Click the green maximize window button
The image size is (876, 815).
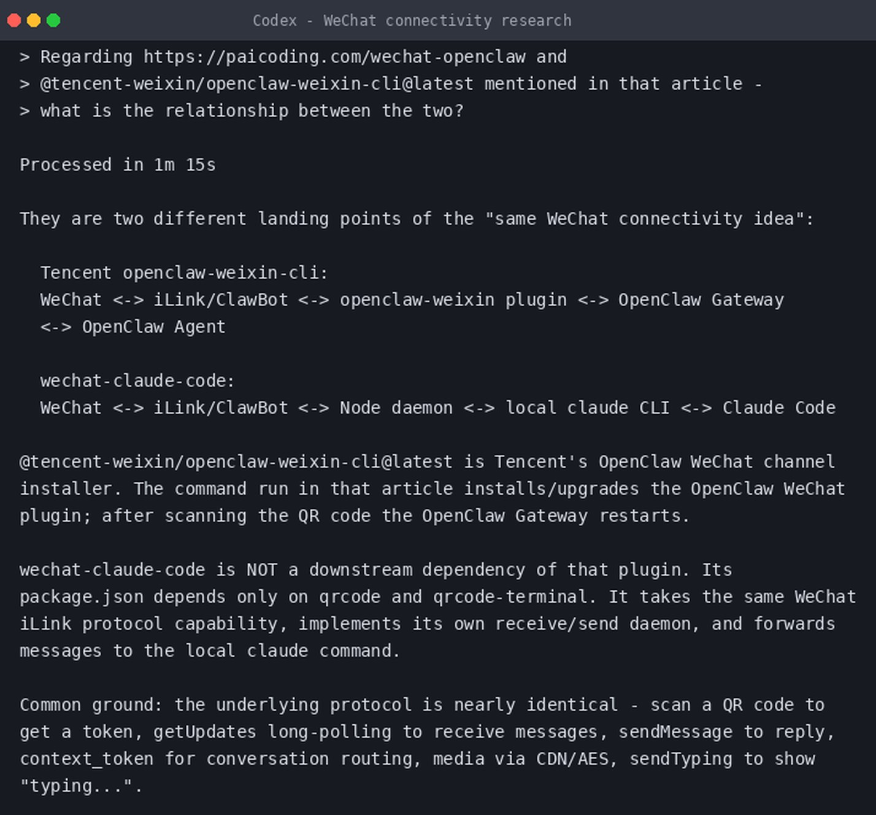coord(53,20)
